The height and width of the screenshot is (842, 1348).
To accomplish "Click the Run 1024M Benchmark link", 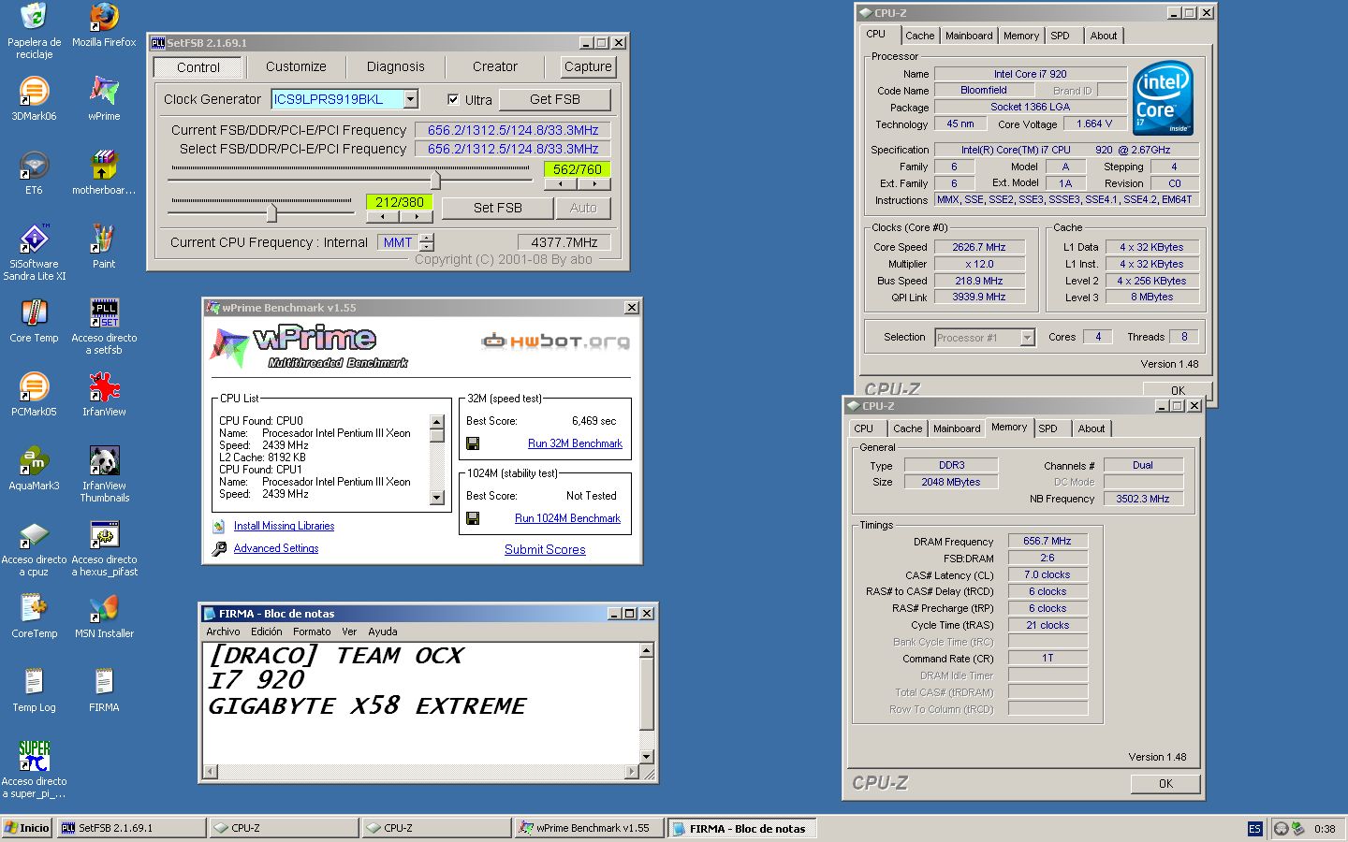I will 567,518.
